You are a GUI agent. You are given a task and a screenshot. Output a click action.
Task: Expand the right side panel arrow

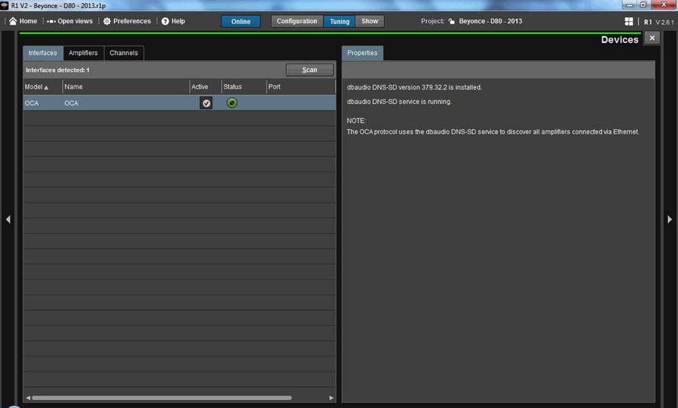pyautogui.click(x=670, y=219)
